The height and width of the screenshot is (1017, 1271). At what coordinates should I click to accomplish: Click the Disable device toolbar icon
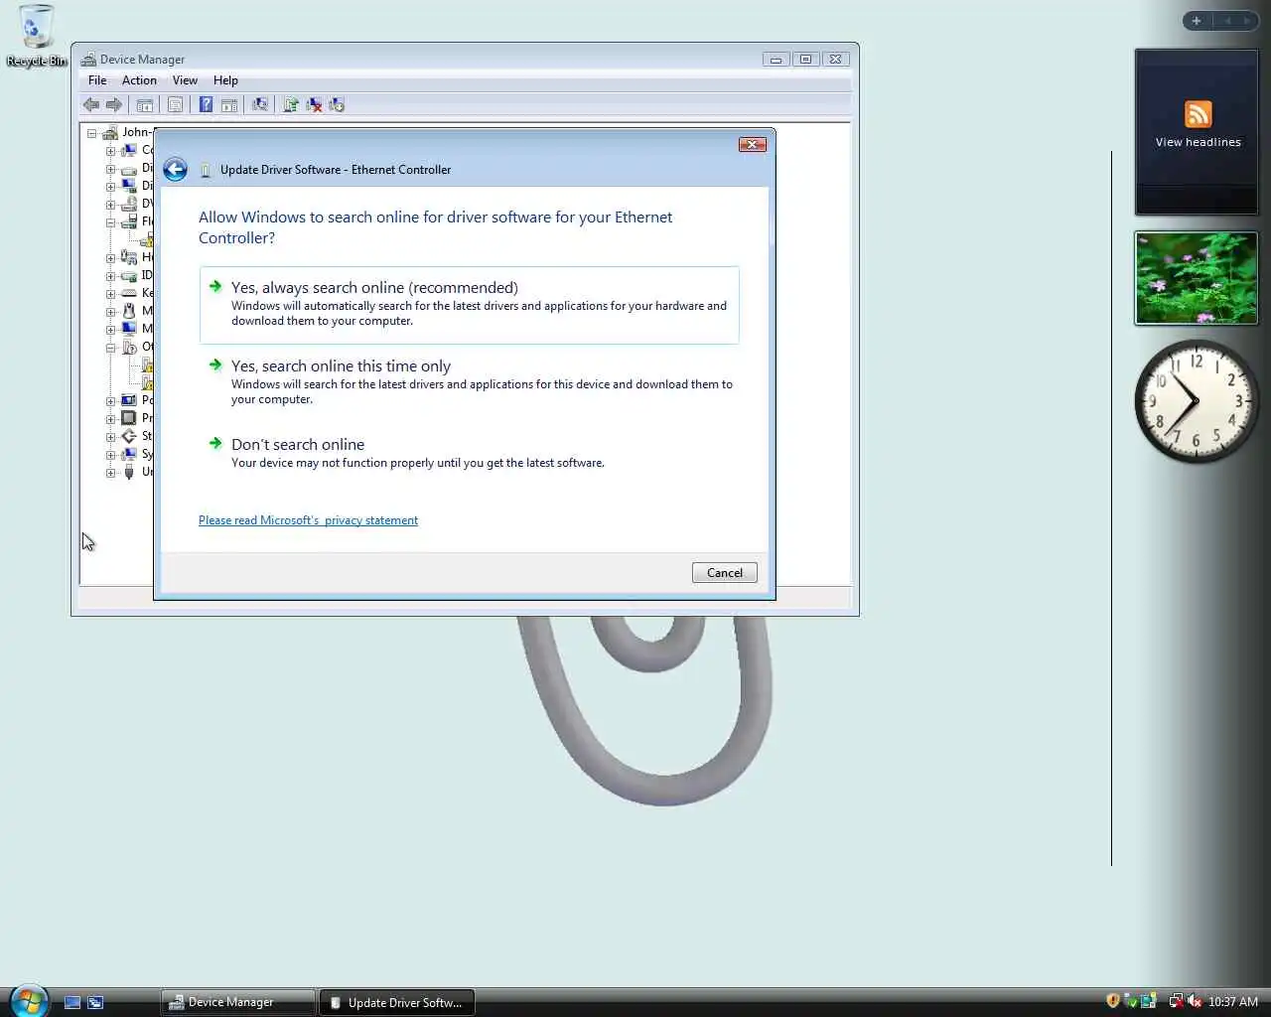click(x=337, y=104)
